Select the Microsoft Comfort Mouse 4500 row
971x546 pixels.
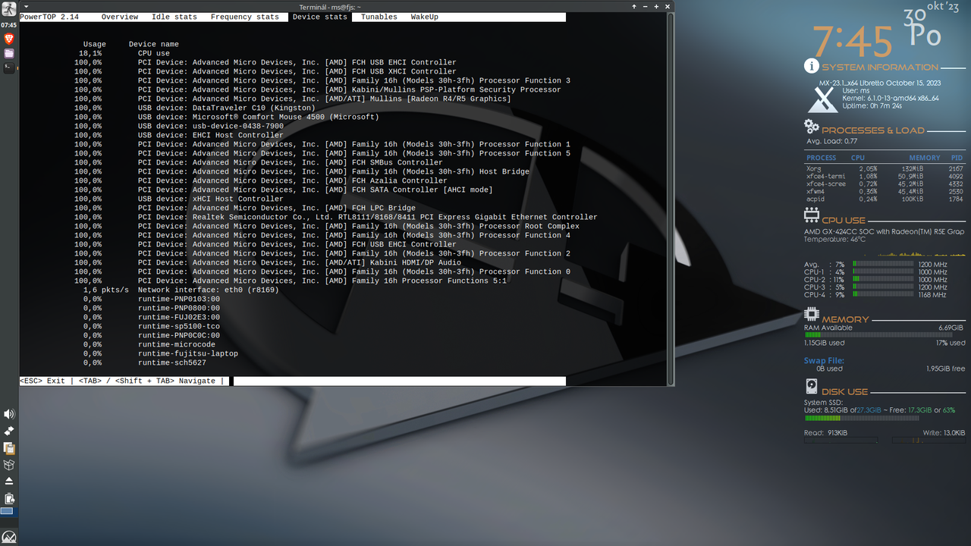coord(227,117)
